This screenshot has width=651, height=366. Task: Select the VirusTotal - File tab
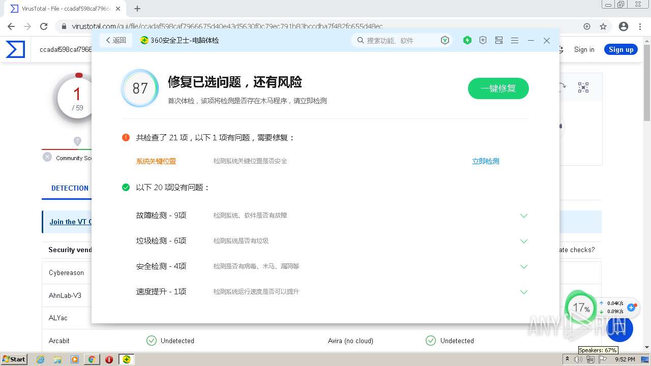pyautogui.click(x=66, y=9)
